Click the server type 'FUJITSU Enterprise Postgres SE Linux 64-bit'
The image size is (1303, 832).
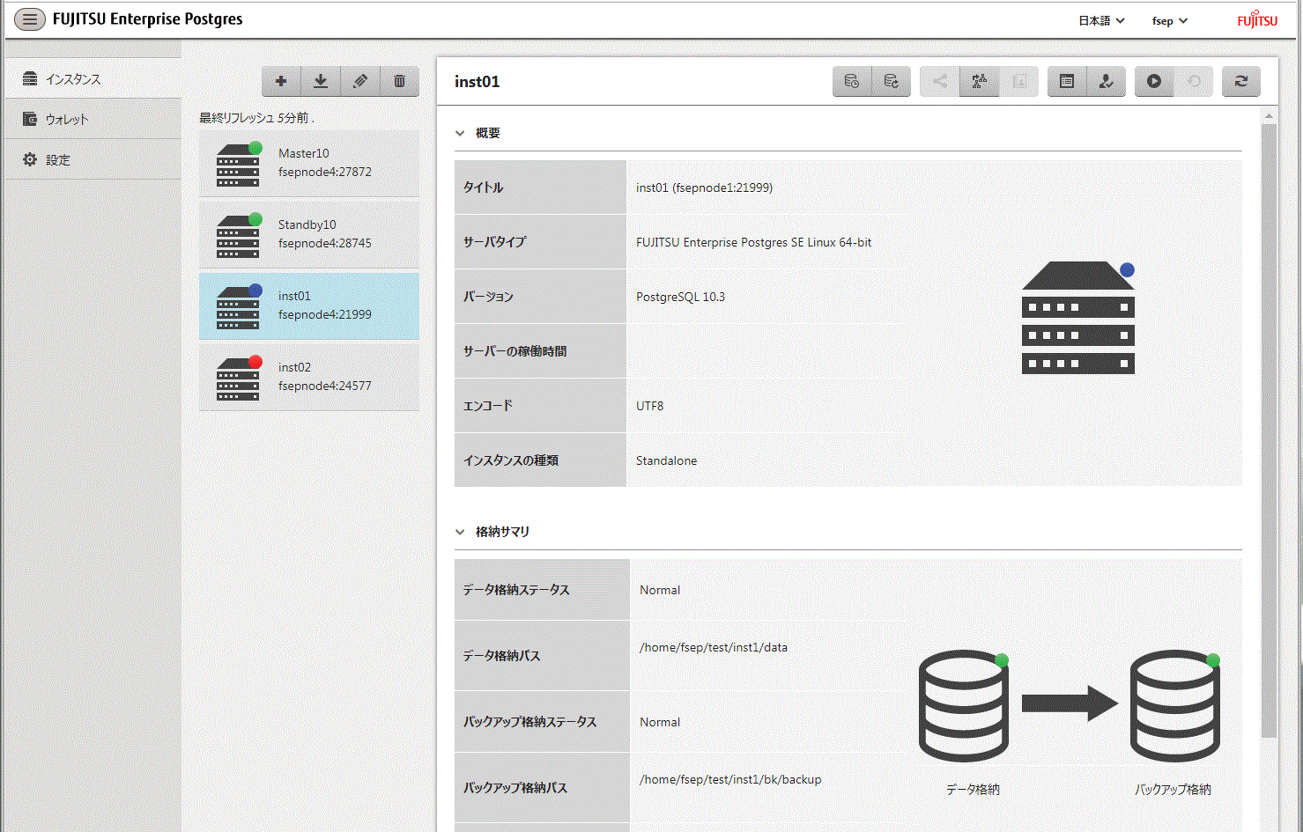tap(753, 242)
